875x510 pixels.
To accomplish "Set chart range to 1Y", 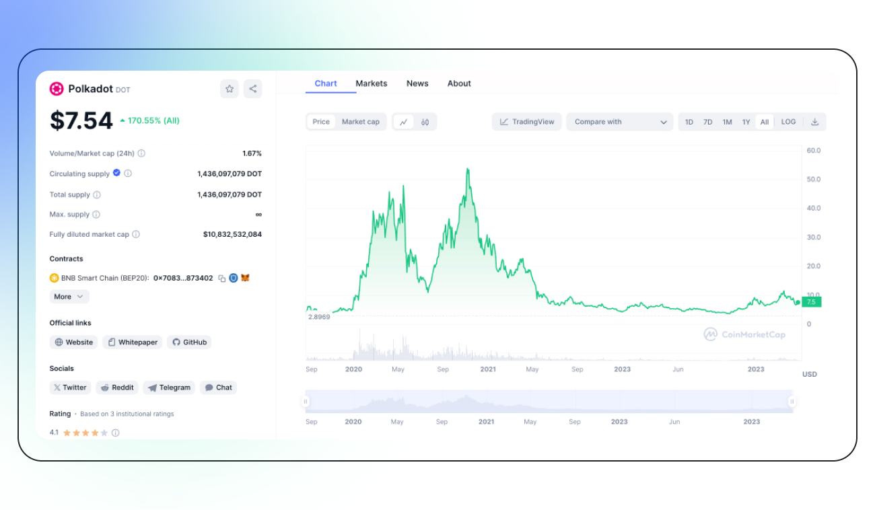I will point(746,122).
